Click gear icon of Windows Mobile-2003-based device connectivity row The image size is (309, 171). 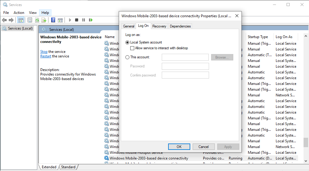click(x=107, y=158)
